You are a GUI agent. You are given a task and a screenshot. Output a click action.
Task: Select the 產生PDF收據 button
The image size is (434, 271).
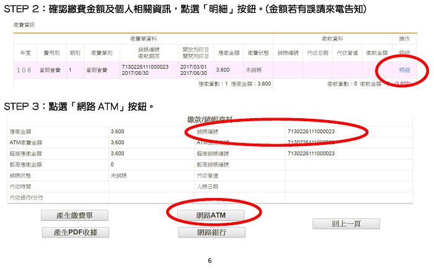tap(76, 232)
